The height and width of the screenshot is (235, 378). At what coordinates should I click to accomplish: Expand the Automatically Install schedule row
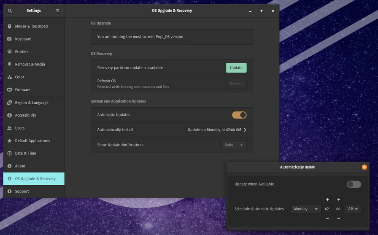coord(245,130)
